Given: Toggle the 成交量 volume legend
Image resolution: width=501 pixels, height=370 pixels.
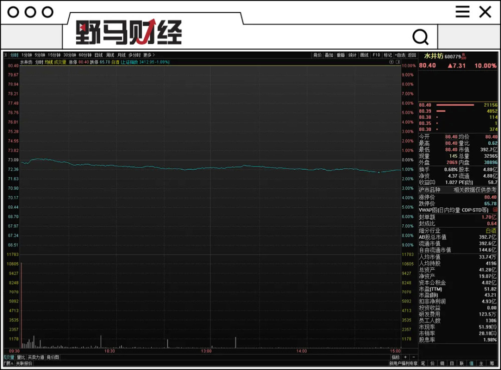Looking at the screenshot, I should coord(60,62).
